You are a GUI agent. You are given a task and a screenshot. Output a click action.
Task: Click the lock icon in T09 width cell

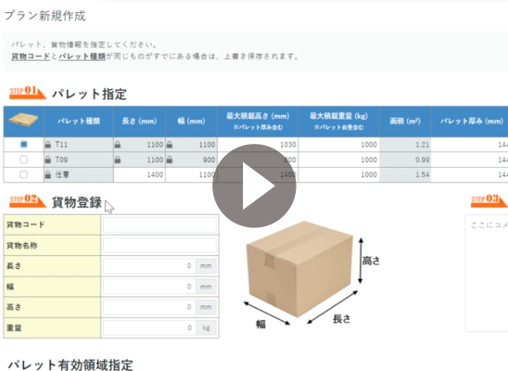[170, 160]
